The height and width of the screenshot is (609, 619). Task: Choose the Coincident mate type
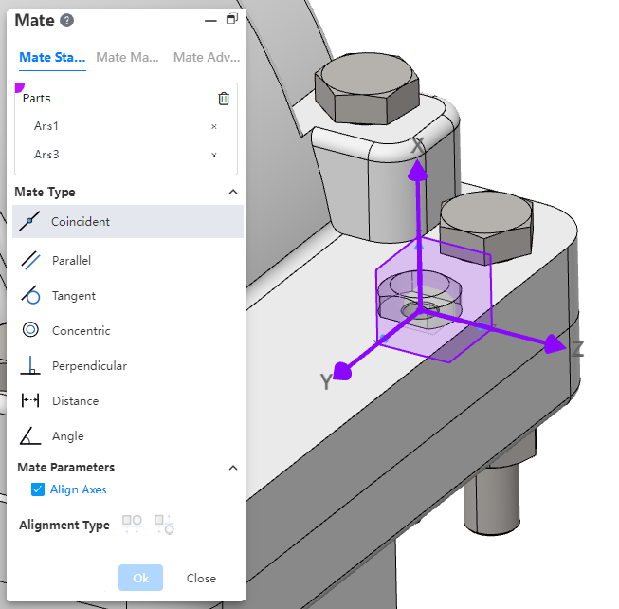128,222
